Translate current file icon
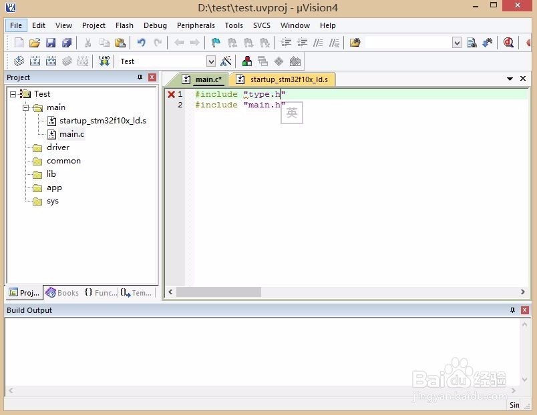Image resolution: width=537 pixels, height=415 pixels. (19, 61)
